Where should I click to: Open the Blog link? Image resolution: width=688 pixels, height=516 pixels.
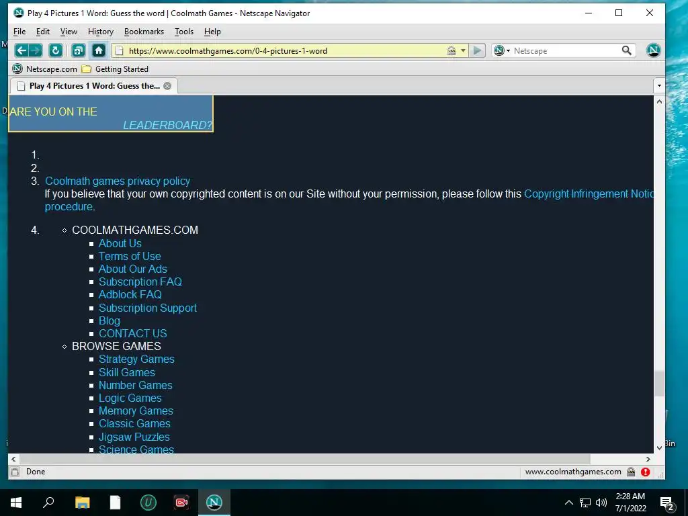tap(110, 320)
